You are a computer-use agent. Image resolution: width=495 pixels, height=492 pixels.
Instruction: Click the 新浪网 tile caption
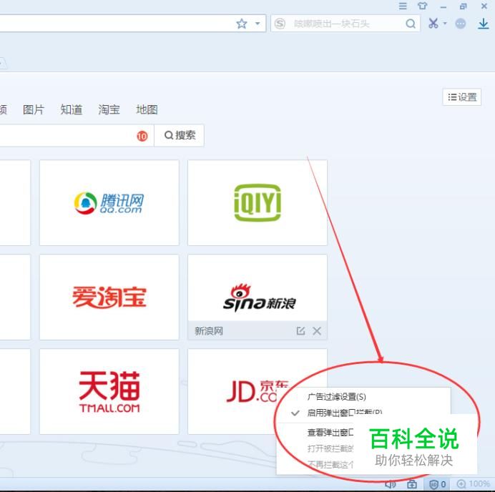coord(209,331)
